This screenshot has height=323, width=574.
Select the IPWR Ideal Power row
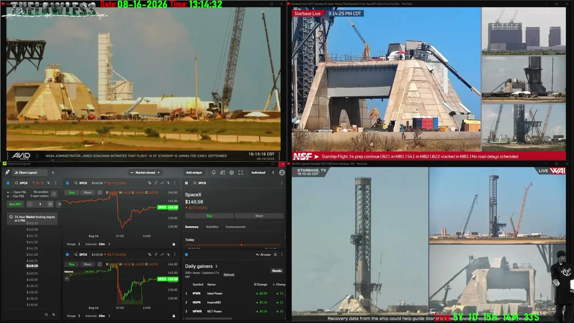[x=235, y=293]
